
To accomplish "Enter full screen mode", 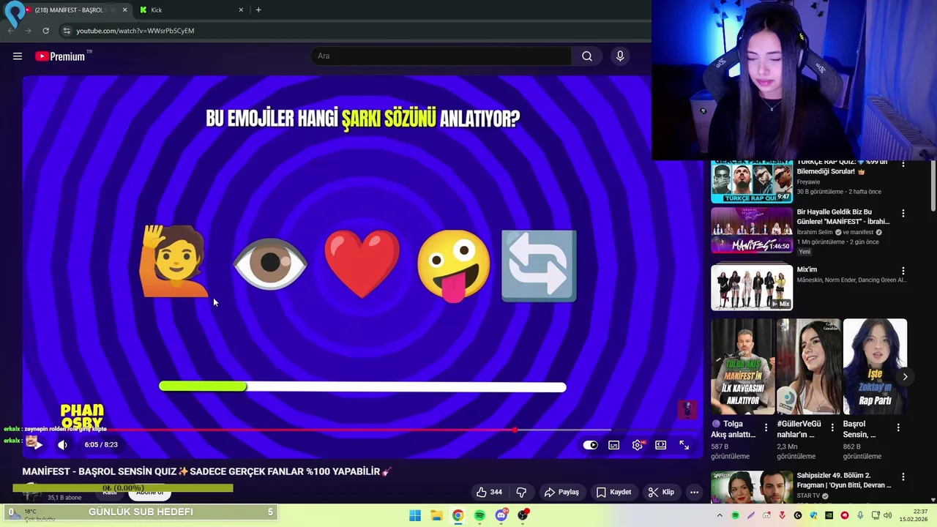I will pos(684,445).
